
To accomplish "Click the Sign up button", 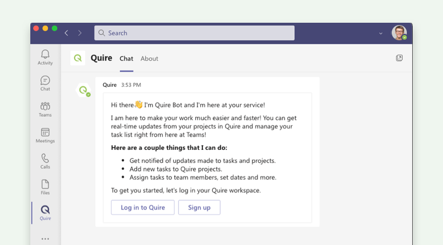I will (x=199, y=208).
